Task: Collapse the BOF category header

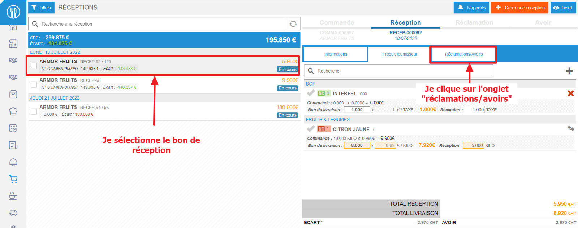Action: click(x=310, y=84)
